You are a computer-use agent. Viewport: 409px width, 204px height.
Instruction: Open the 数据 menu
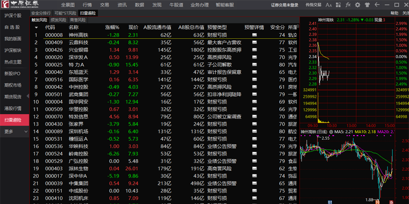coord(140,5)
